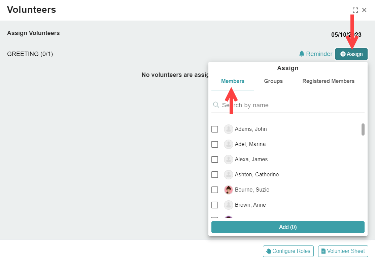Close the Volunteers dialog
The width and height of the screenshot is (375, 261).
coord(364,10)
